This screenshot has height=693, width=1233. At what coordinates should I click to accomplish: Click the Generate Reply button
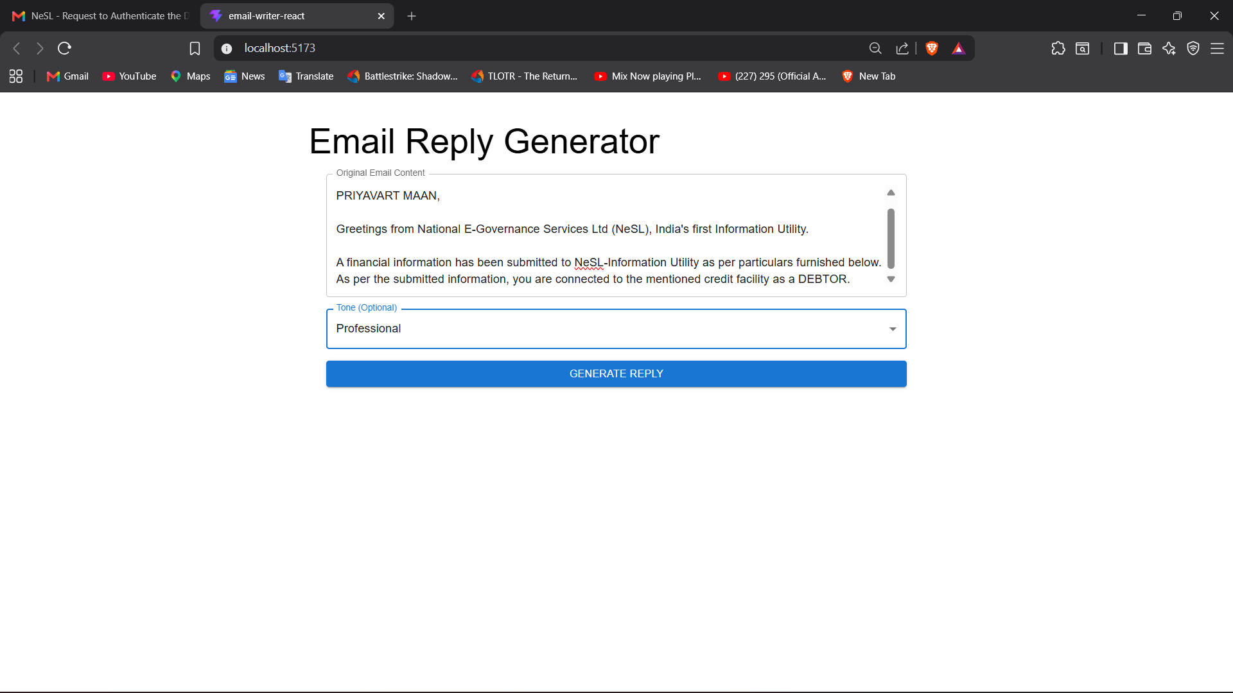[x=616, y=374]
